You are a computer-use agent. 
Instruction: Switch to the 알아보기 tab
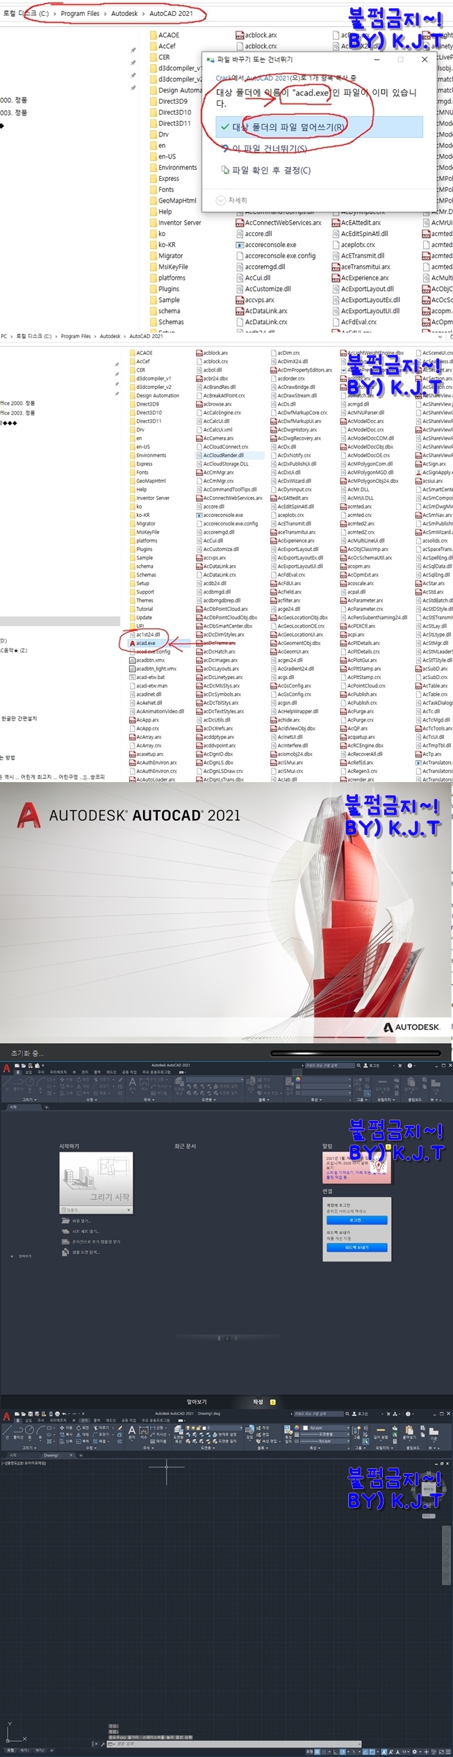(197, 1401)
